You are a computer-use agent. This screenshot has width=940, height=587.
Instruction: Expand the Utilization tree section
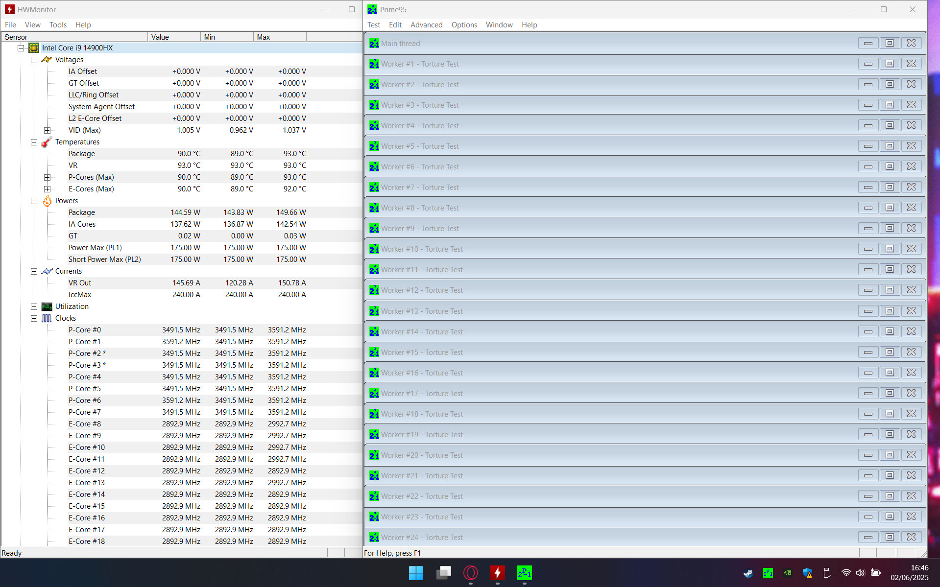(x=34, y=306)
